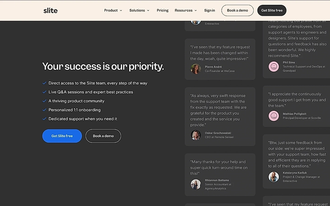The width and height of the screenshot is (330, 206).
Task: Click the Slite logo
Action: tap(50, 10)
